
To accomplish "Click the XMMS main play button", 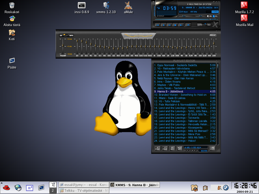I will [x=164, y=25].
